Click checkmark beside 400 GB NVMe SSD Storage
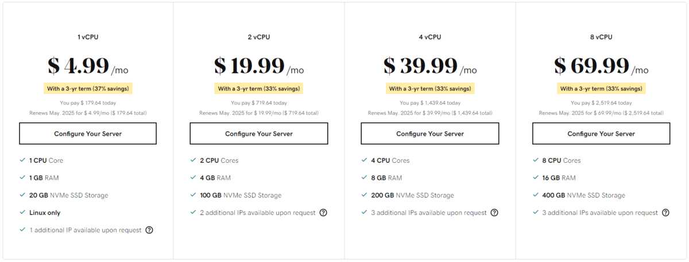The height and width of the screenshot is (262, 689). coord(536,195)
